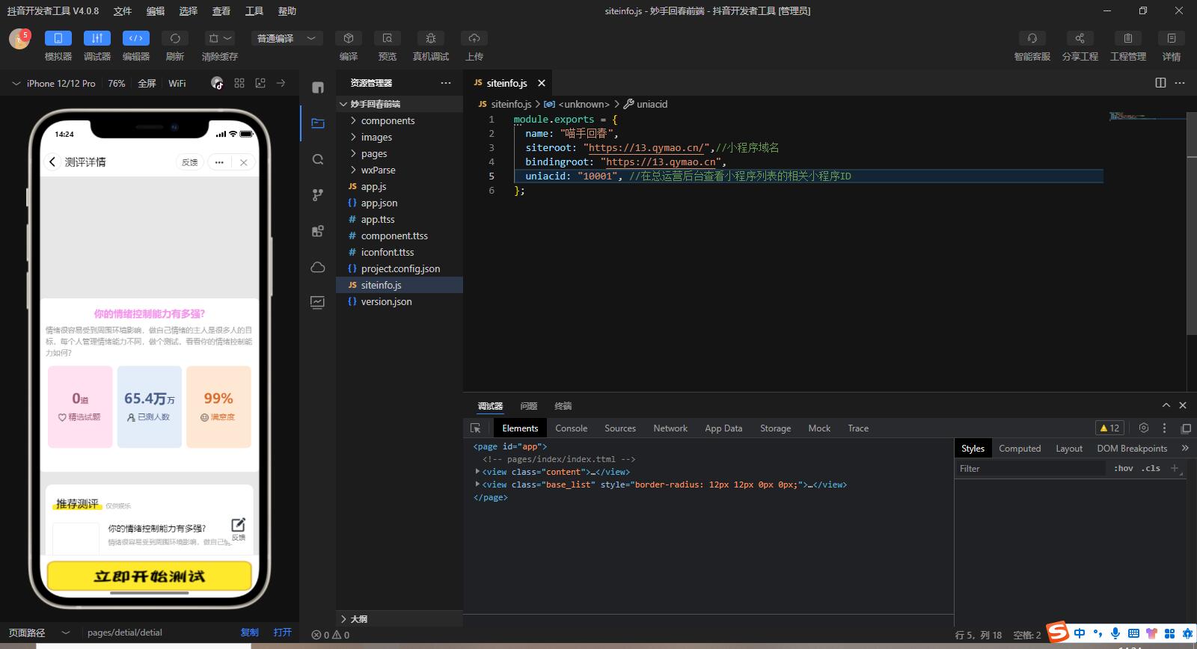Switch to the Console tab

click(571, 428)
